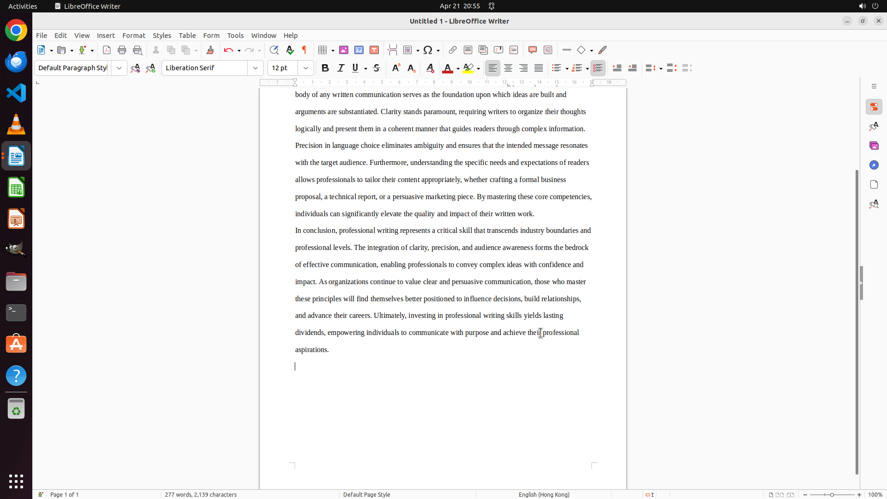Open the Tools menu
Image resolution: width=887 pixels, height=499 pixels.
[x=235, y=36]
